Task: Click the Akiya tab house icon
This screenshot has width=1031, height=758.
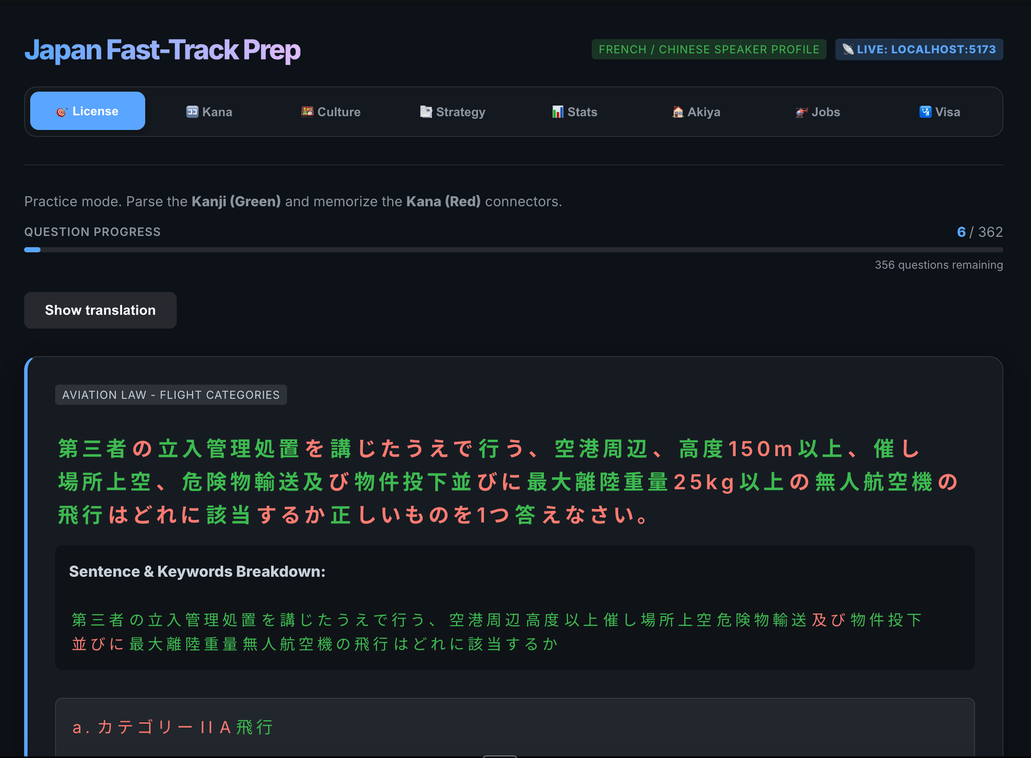Action: [x=678, y=112]
